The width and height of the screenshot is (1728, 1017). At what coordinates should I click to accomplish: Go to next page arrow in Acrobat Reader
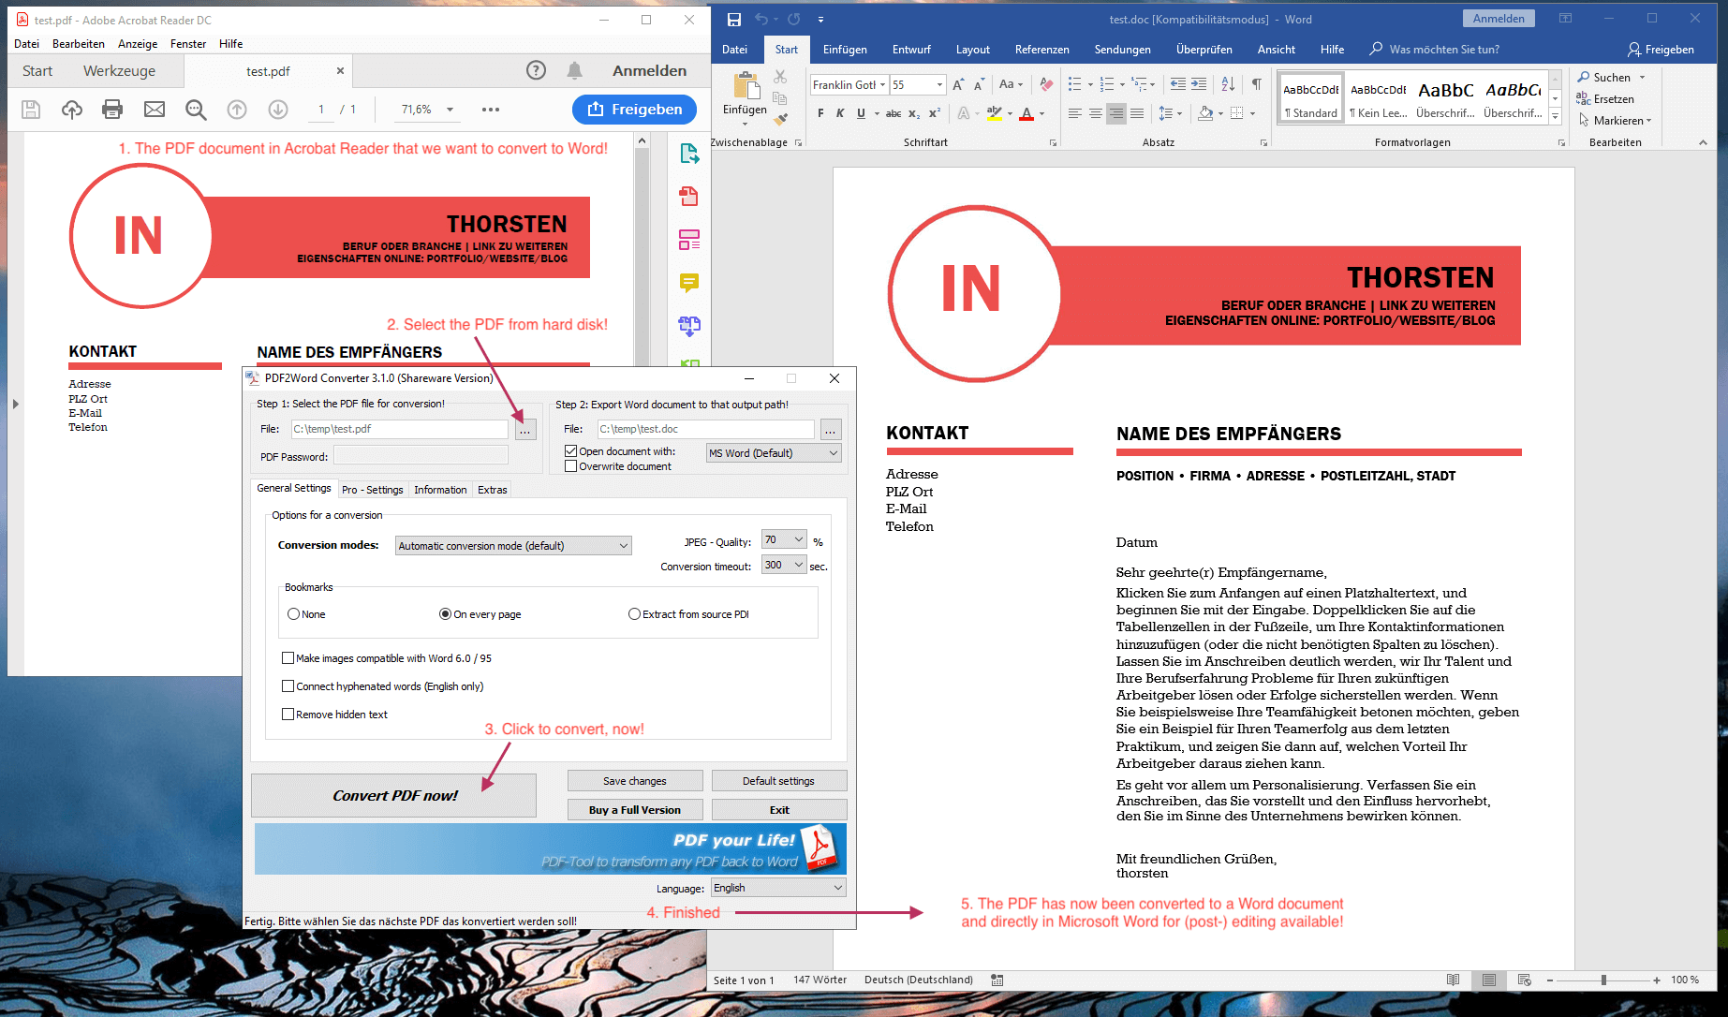pyautogui.click(x=278, y=110)
